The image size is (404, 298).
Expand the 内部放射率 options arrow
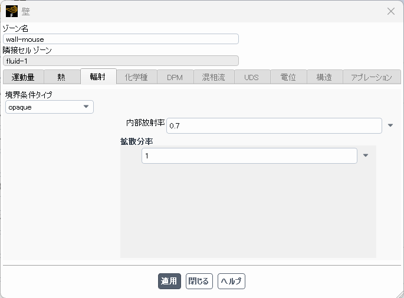(390, 125)
